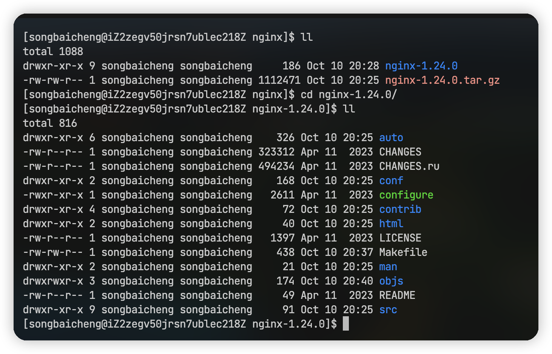Select the LICENSE file name

(x=400, y=238)
